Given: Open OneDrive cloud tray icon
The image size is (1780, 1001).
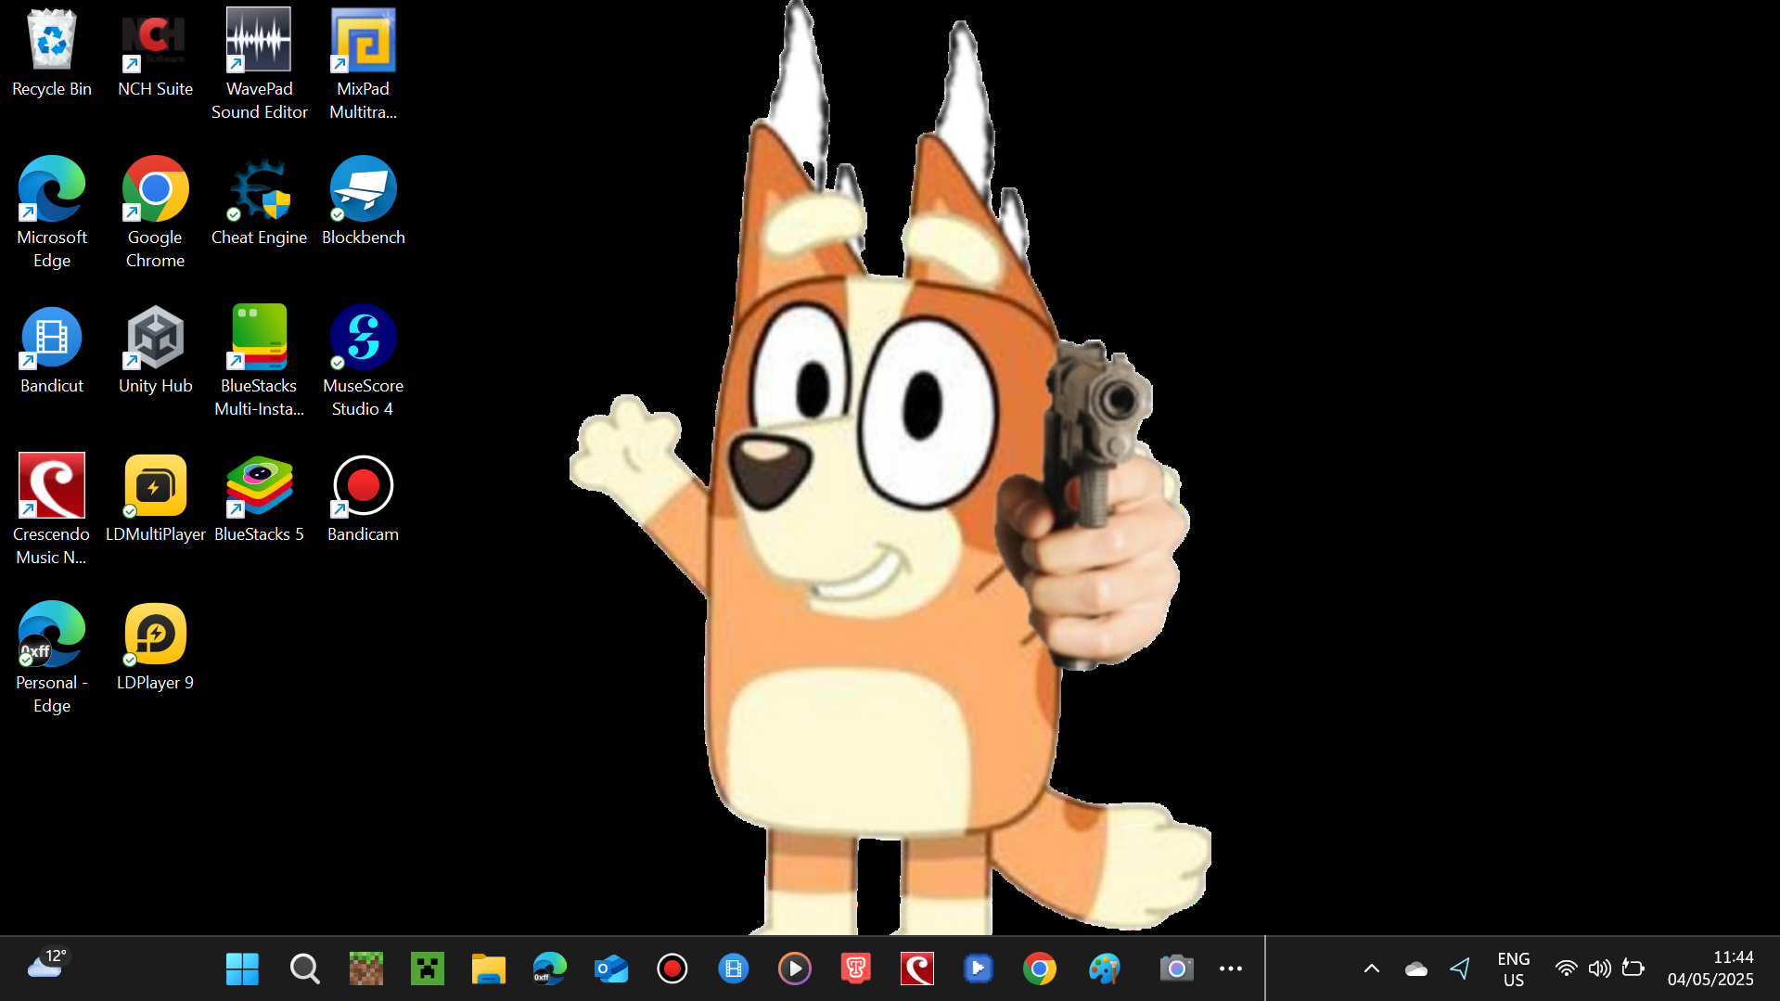Looking at the screenshot, I should (1416, 969).
